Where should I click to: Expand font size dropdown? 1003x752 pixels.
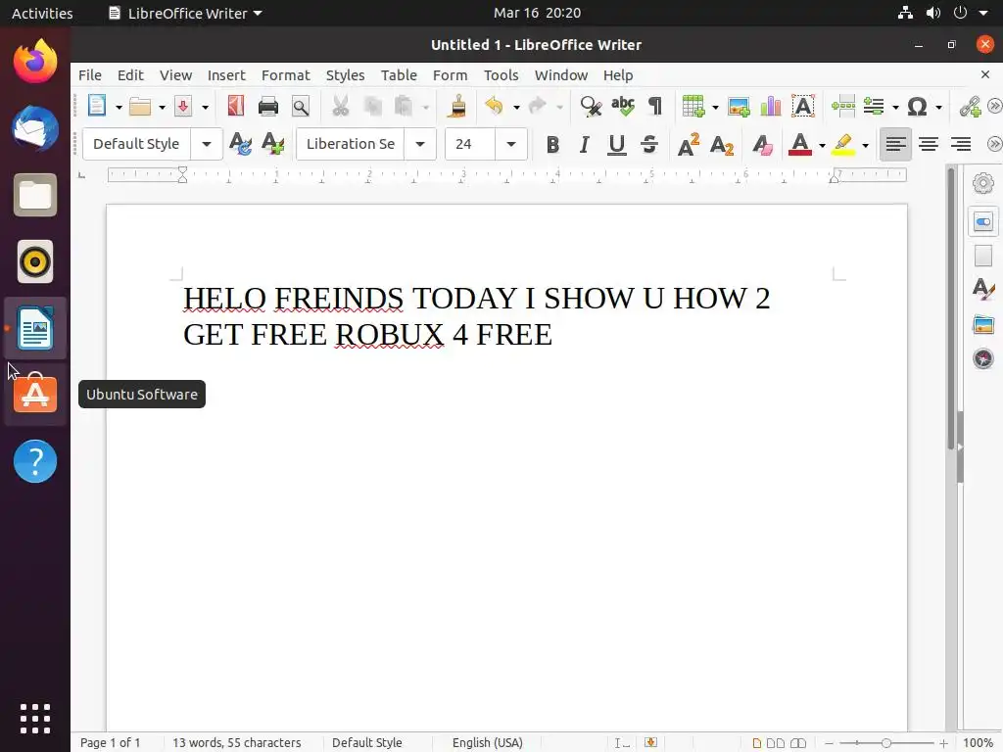[511, 144]
